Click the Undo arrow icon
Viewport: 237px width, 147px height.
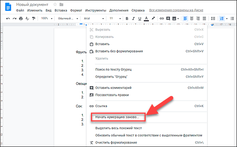coord(8,19)
